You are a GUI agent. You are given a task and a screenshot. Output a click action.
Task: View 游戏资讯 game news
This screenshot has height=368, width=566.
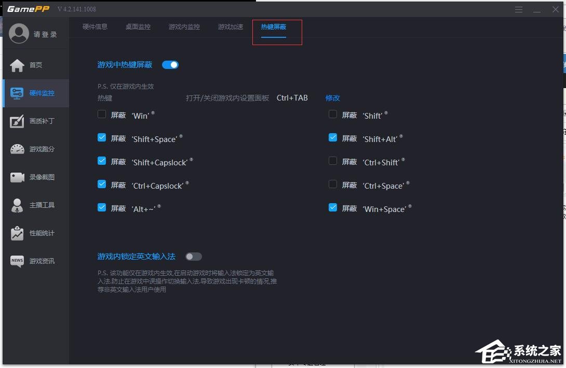35,261
